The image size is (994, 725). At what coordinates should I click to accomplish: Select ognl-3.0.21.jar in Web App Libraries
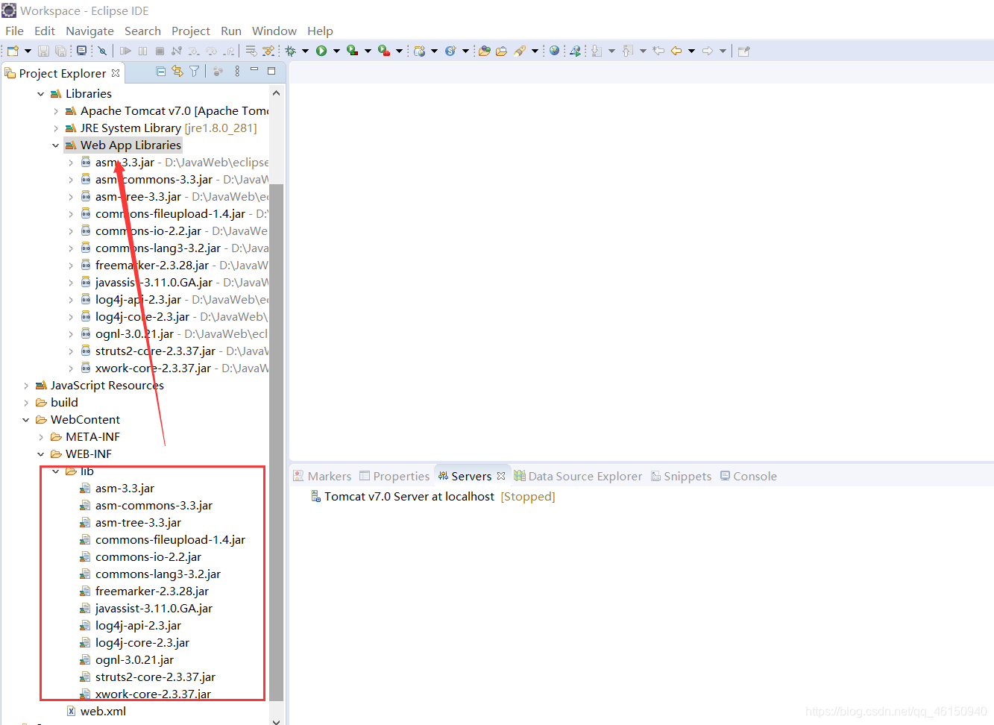point(134,334)
